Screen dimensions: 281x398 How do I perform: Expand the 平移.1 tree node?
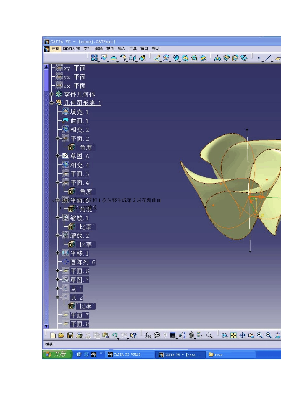[58, 253]
